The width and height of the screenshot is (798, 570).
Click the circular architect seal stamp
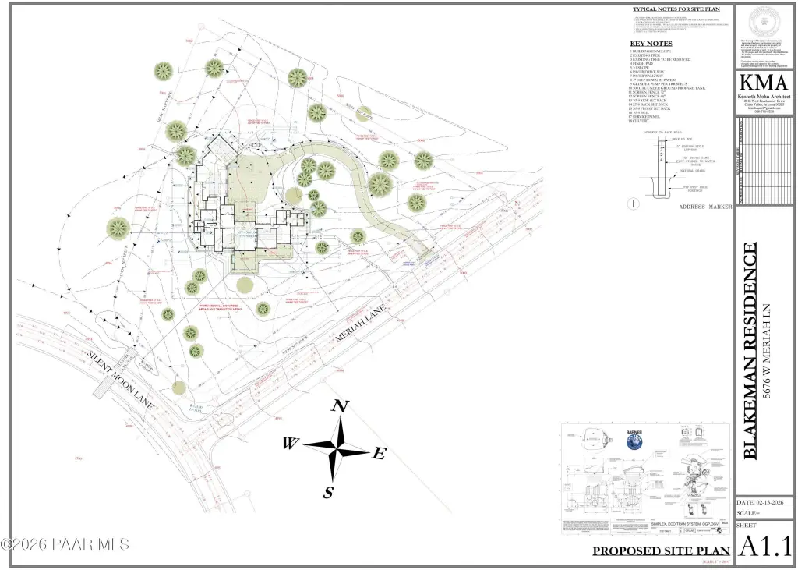[x=765, y=23]
